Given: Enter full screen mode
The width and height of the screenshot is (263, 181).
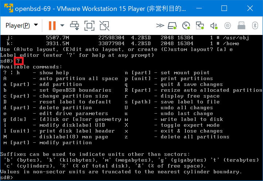Looking at the screenshot, I should pos(89,25).
